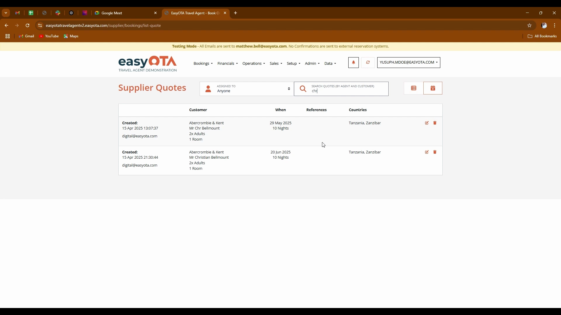Click the 15 Apr 2025 21:30:44 timestamp
The image size is (561, 315).
click(140, 157)
